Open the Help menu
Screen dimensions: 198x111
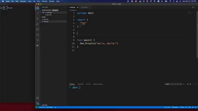(58, 1)
